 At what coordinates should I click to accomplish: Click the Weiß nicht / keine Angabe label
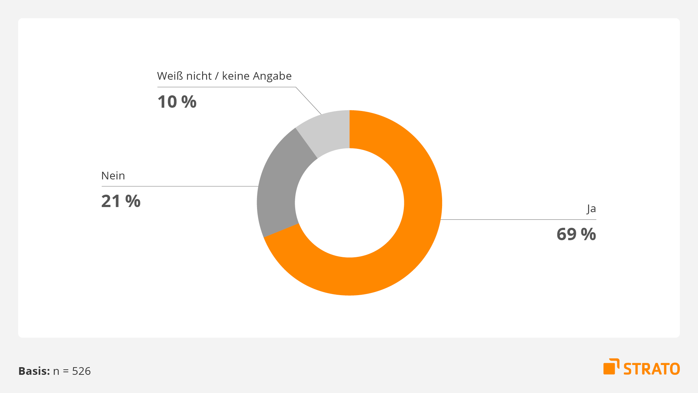224,76
